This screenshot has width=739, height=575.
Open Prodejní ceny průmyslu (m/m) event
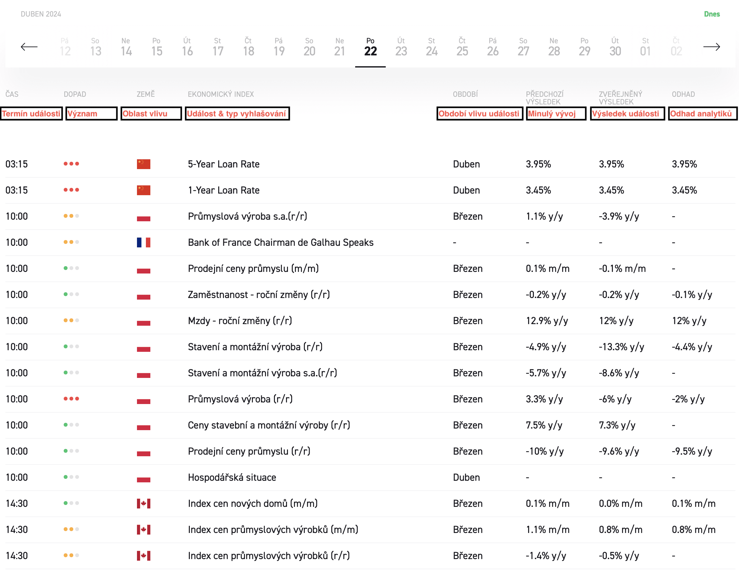pyautogui.click(x=253, y=269)
